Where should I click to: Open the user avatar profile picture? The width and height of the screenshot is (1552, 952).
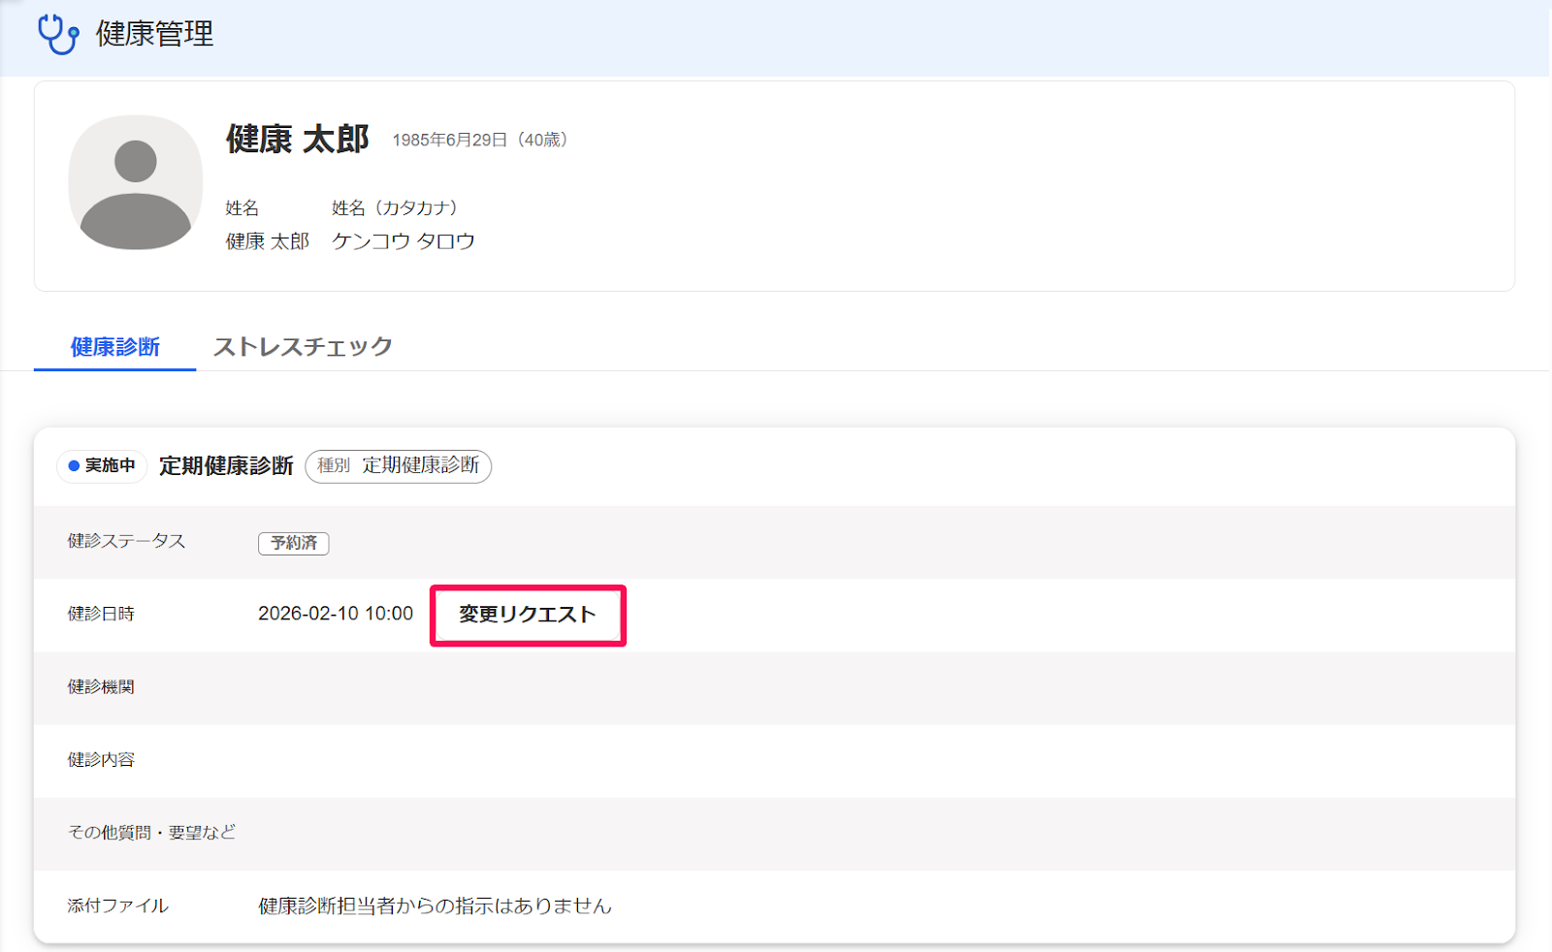(136, 182)
